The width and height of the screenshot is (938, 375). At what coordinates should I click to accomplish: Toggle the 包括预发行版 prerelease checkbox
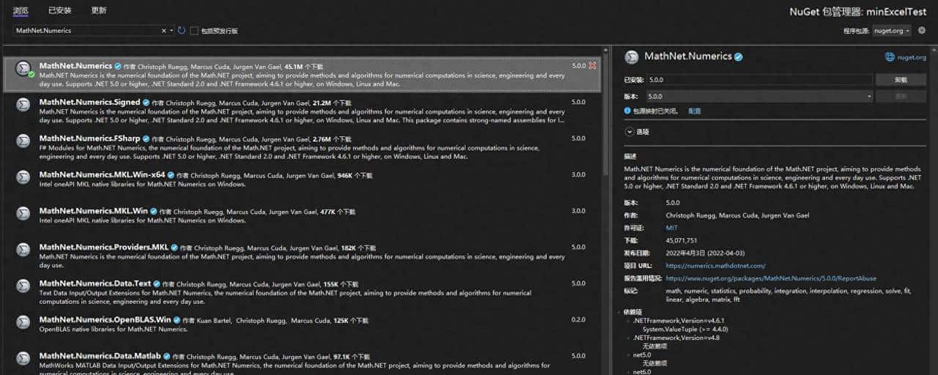(x=194, y=31)
